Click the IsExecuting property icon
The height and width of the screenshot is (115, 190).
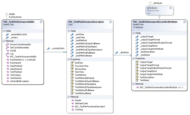pyautogui.click(x=72, y=69)
